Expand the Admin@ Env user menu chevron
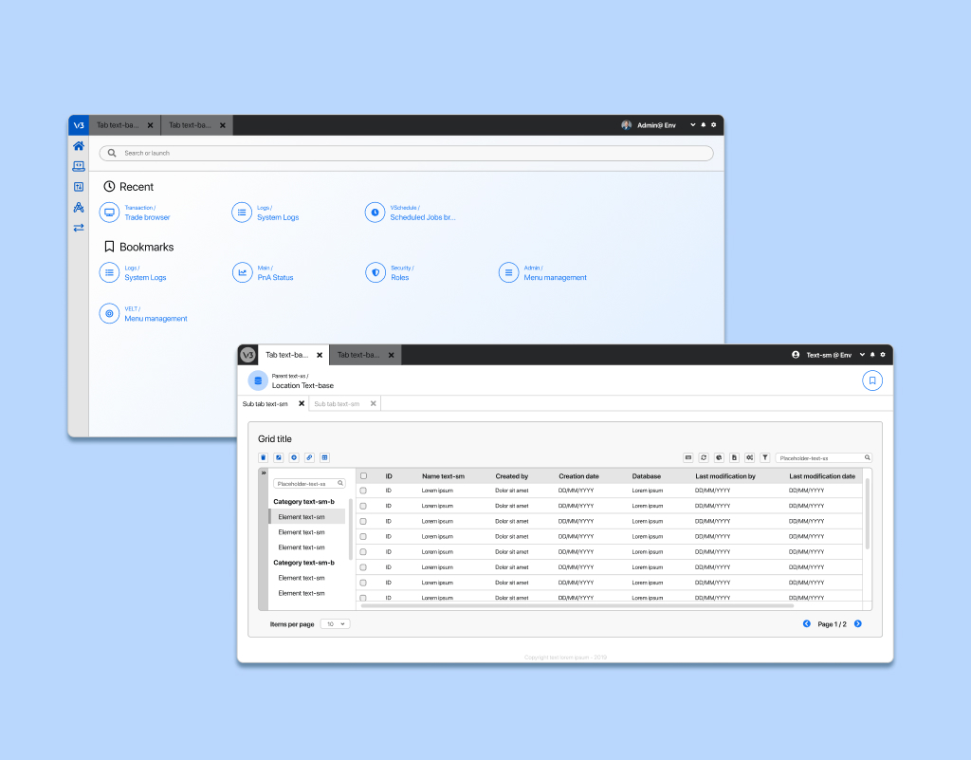 point(692,125)
